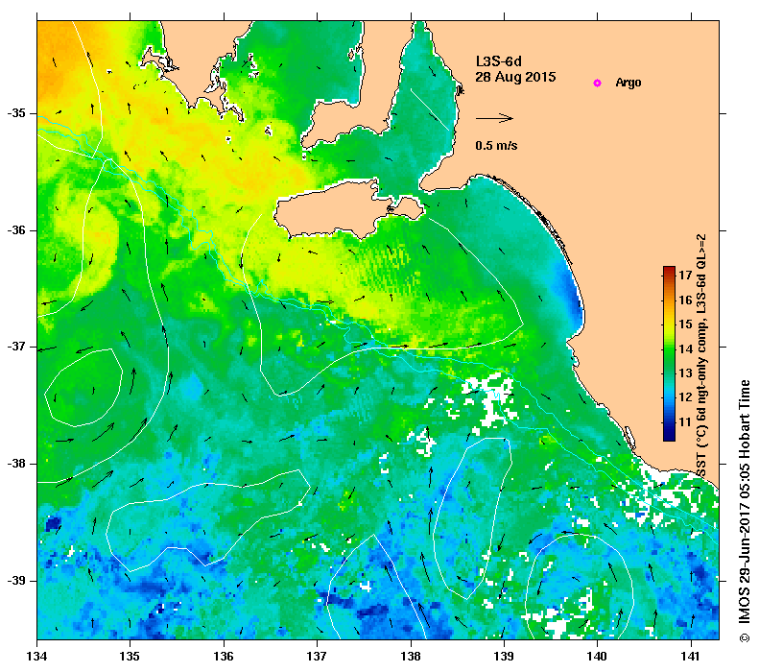
Task: Click the latitude label -39
Action: pyautogui.click(x=16, y=581)
